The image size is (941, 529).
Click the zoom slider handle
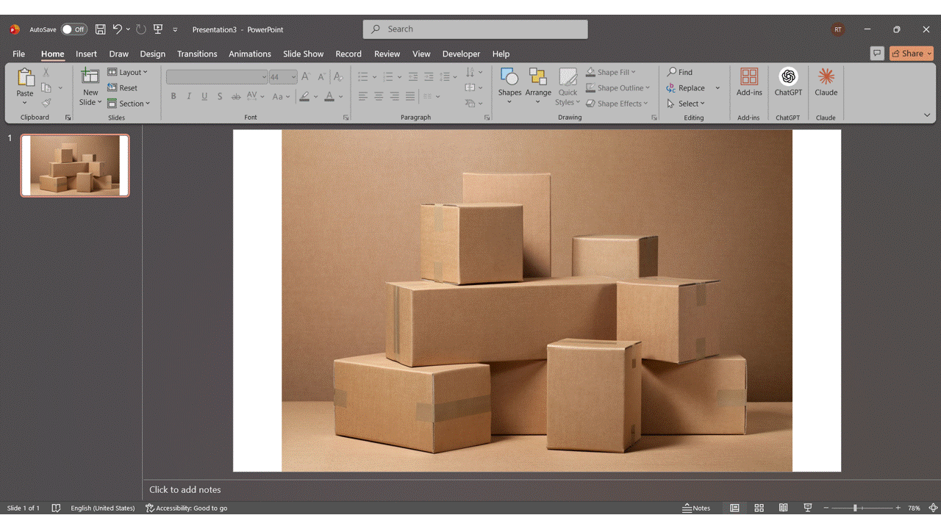pos(855,508)
